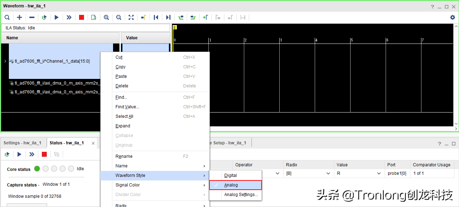Choose Find Value... from the context menu

(x=127, y=107)
